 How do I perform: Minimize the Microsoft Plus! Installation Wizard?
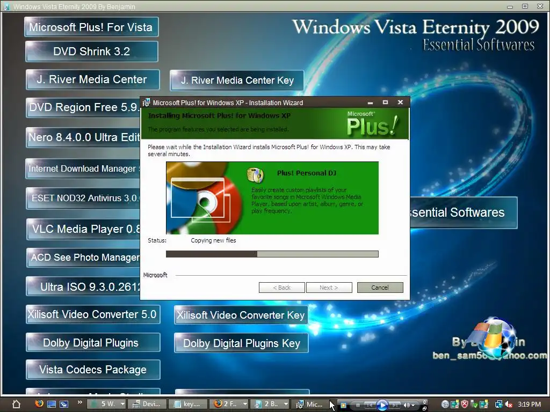point(370,102)
